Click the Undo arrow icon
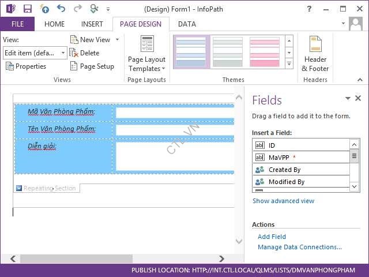The width and height of the screenshot is (369, 277). tap(61, 8)
